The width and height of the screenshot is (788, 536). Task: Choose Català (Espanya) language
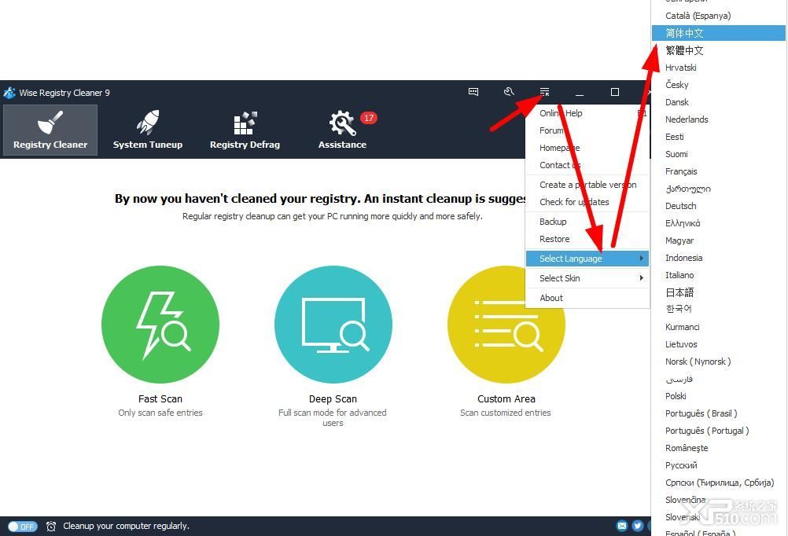pos(719,16)
